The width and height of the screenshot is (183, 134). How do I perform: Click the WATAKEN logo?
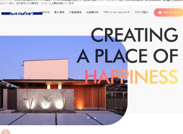coord(22,14)
